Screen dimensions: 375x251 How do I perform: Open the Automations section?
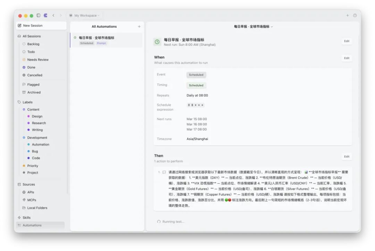tap(40, 225)
